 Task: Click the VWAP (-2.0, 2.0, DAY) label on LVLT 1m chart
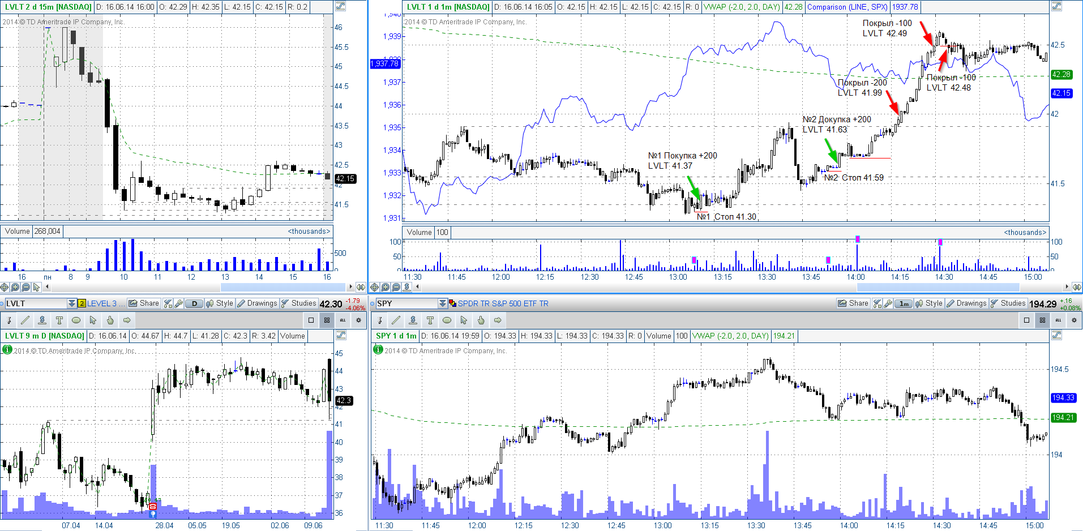click(x=742, y=7)
